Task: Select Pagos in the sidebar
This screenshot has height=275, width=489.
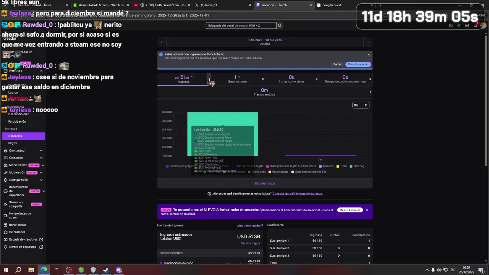Action: [13, 143]
